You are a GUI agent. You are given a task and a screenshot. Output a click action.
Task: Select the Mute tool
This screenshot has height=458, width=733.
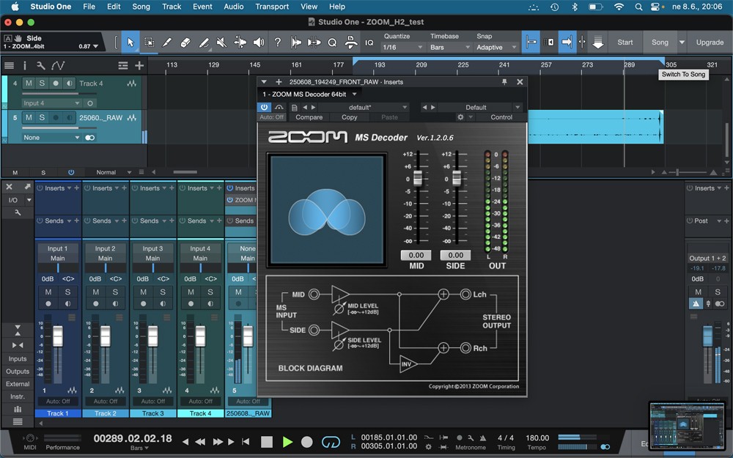[221, 43]
